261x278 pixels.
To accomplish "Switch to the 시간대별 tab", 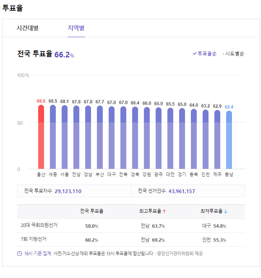I will [28, 28].
